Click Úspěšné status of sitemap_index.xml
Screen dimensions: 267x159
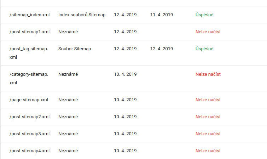(x=204, y=15)
